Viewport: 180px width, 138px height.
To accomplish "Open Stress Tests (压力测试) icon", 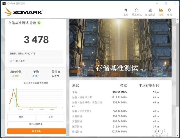I will pyautogui.click(x=150, y=10).
